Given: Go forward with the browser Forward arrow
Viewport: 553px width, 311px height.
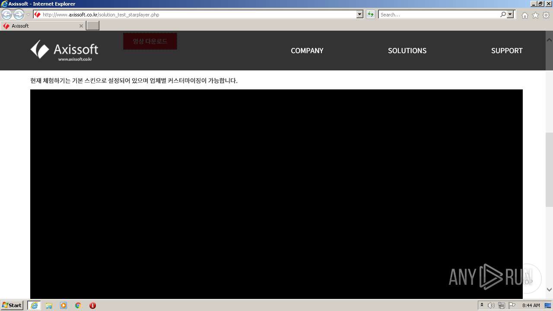Looking at the screenshot, I should tap(19, 15).
